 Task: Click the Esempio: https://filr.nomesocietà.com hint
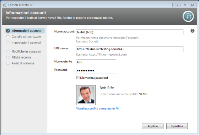(101, 55)
